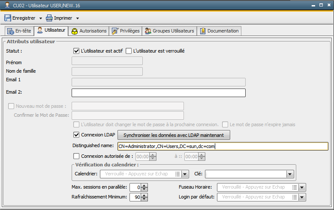This screenshot has height=210, width=334.
Task: Click the En-tête tab icon
Action: (11, 31)
